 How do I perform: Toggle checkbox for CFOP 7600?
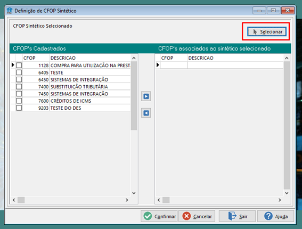click(19, 101)
